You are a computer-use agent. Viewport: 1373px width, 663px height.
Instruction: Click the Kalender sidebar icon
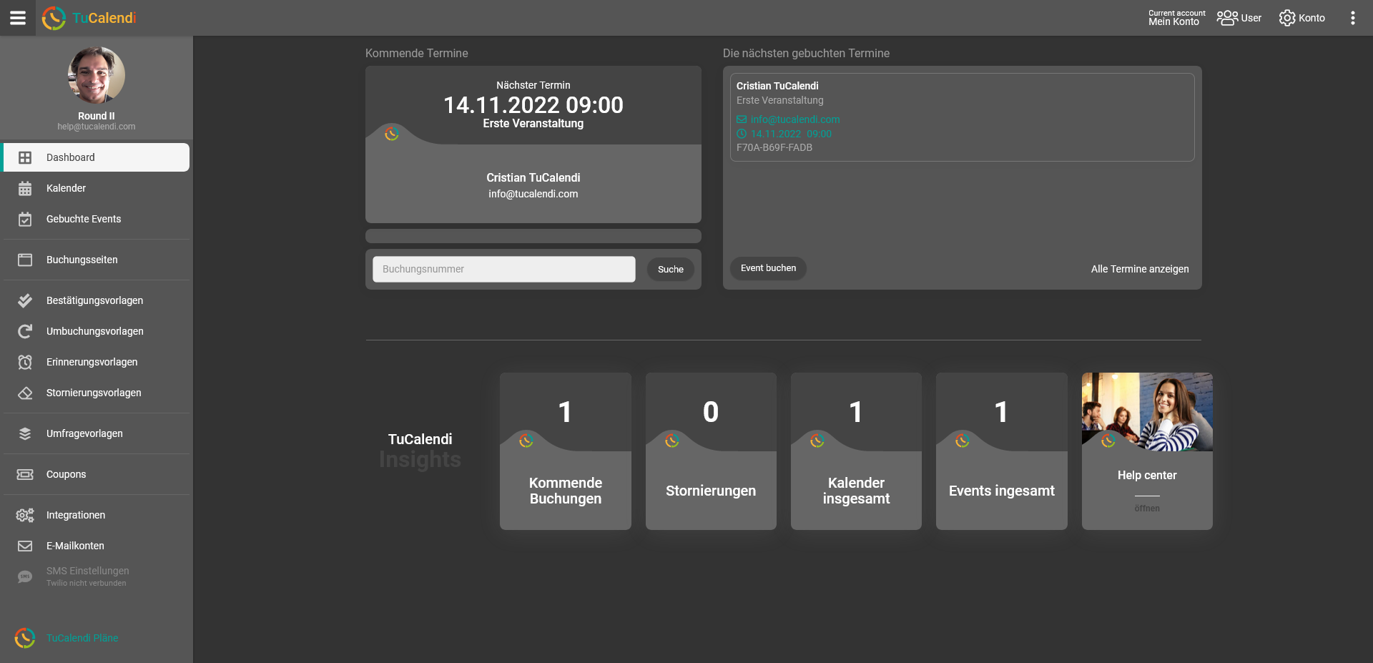(25, 188)
